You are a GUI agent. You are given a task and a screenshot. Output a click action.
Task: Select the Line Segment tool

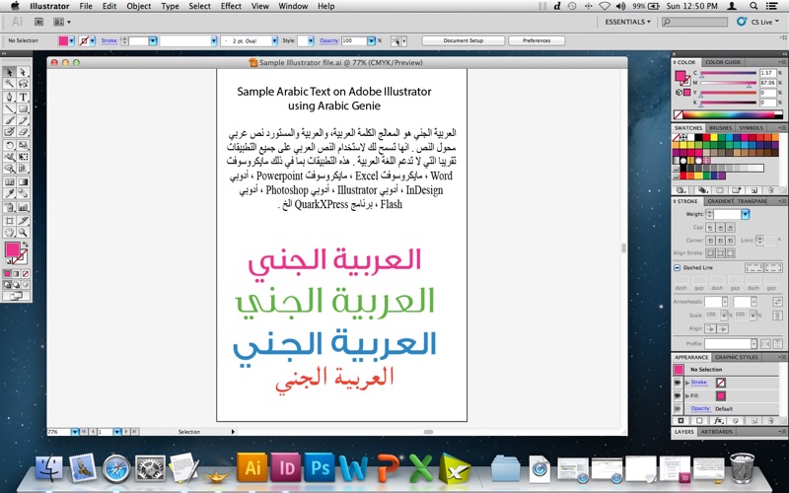[9, 108]
